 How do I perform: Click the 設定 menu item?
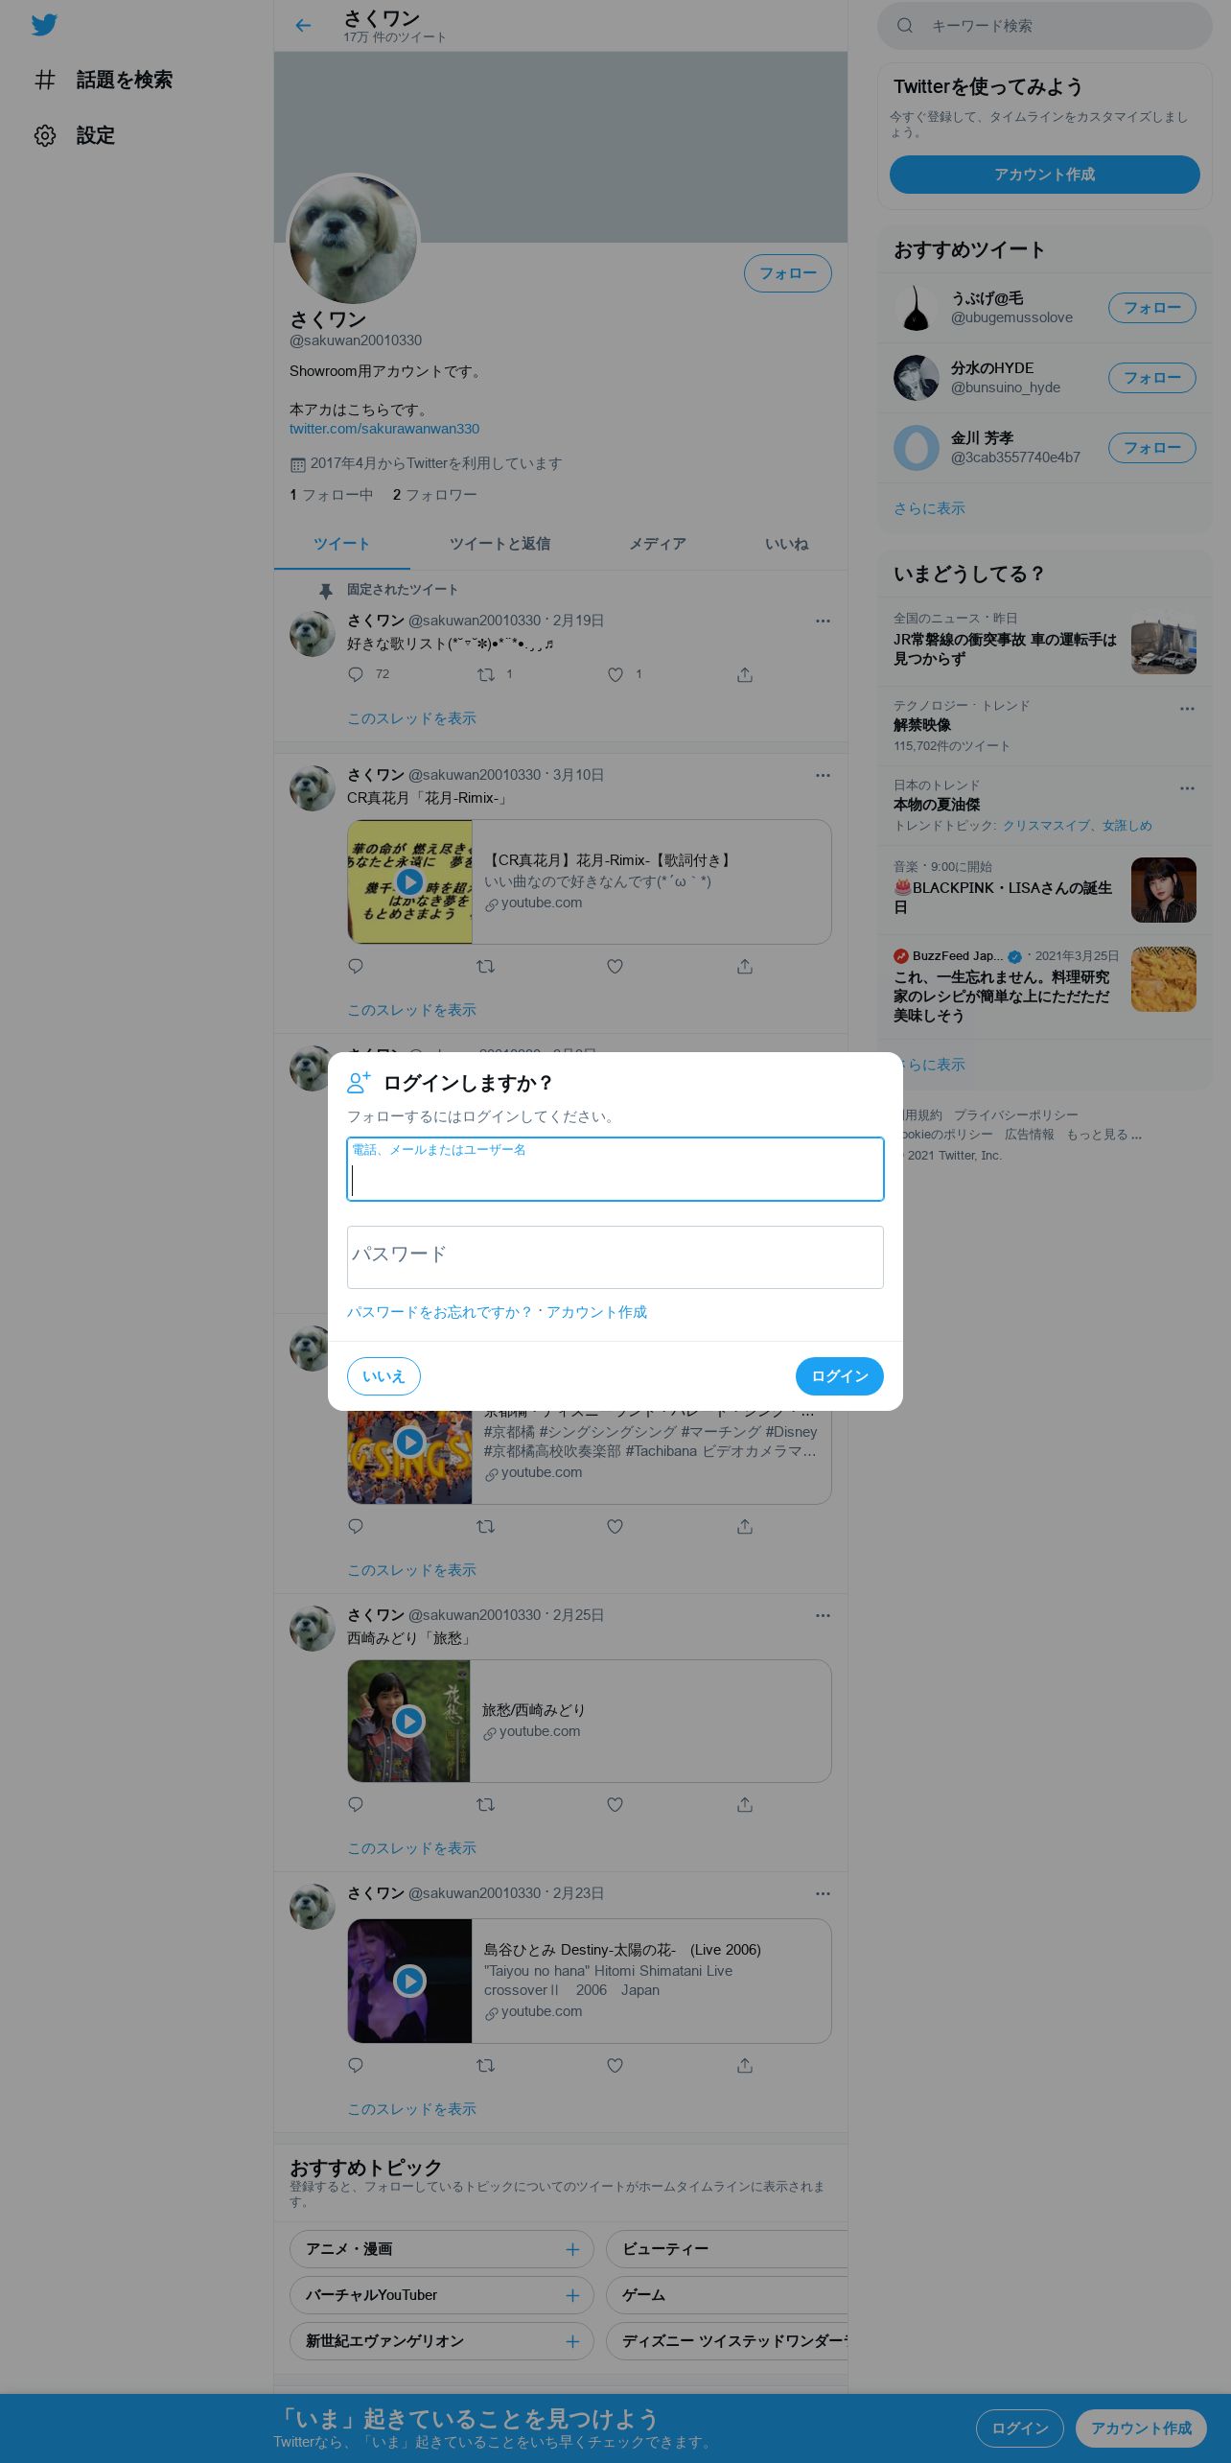[x=75, y=135]
